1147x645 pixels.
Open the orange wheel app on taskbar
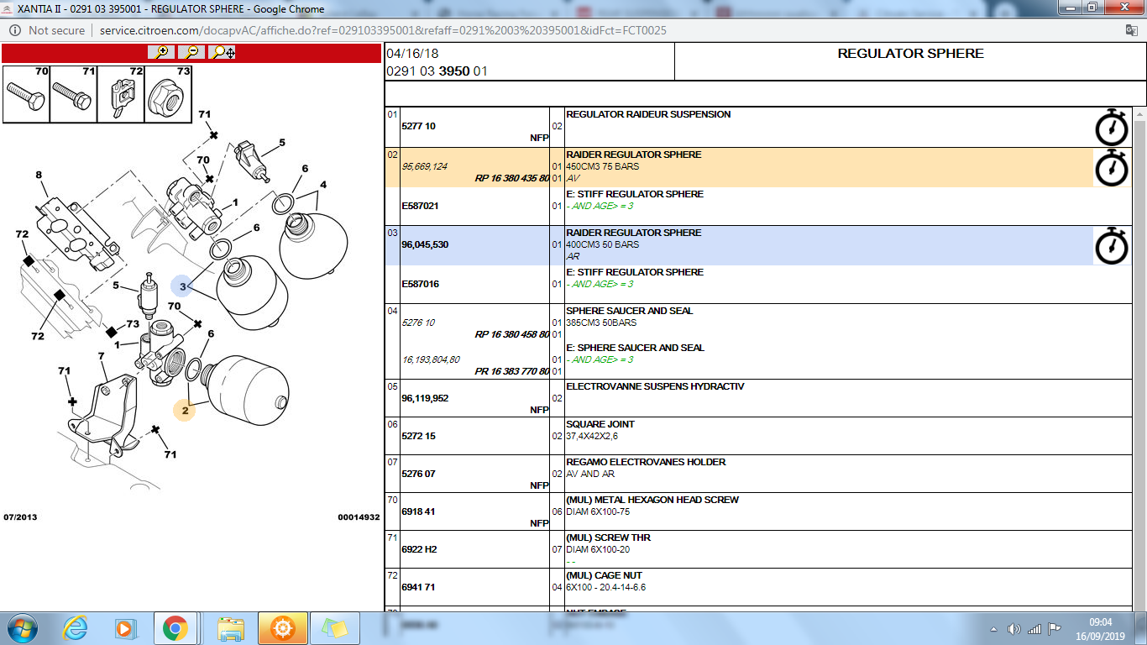[x=283, y=628]
